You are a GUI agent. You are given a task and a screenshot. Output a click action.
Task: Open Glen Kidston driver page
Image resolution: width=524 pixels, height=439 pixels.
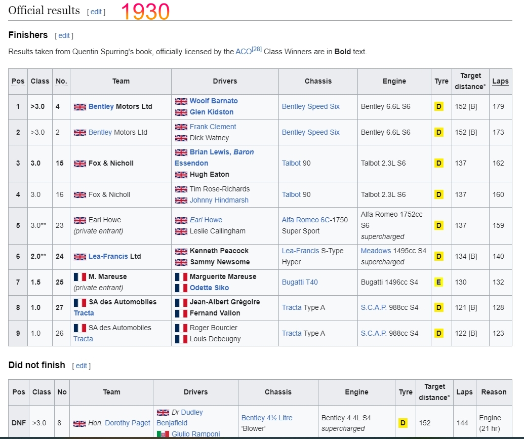(212, 112)
